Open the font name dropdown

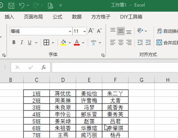pos(70,31)
